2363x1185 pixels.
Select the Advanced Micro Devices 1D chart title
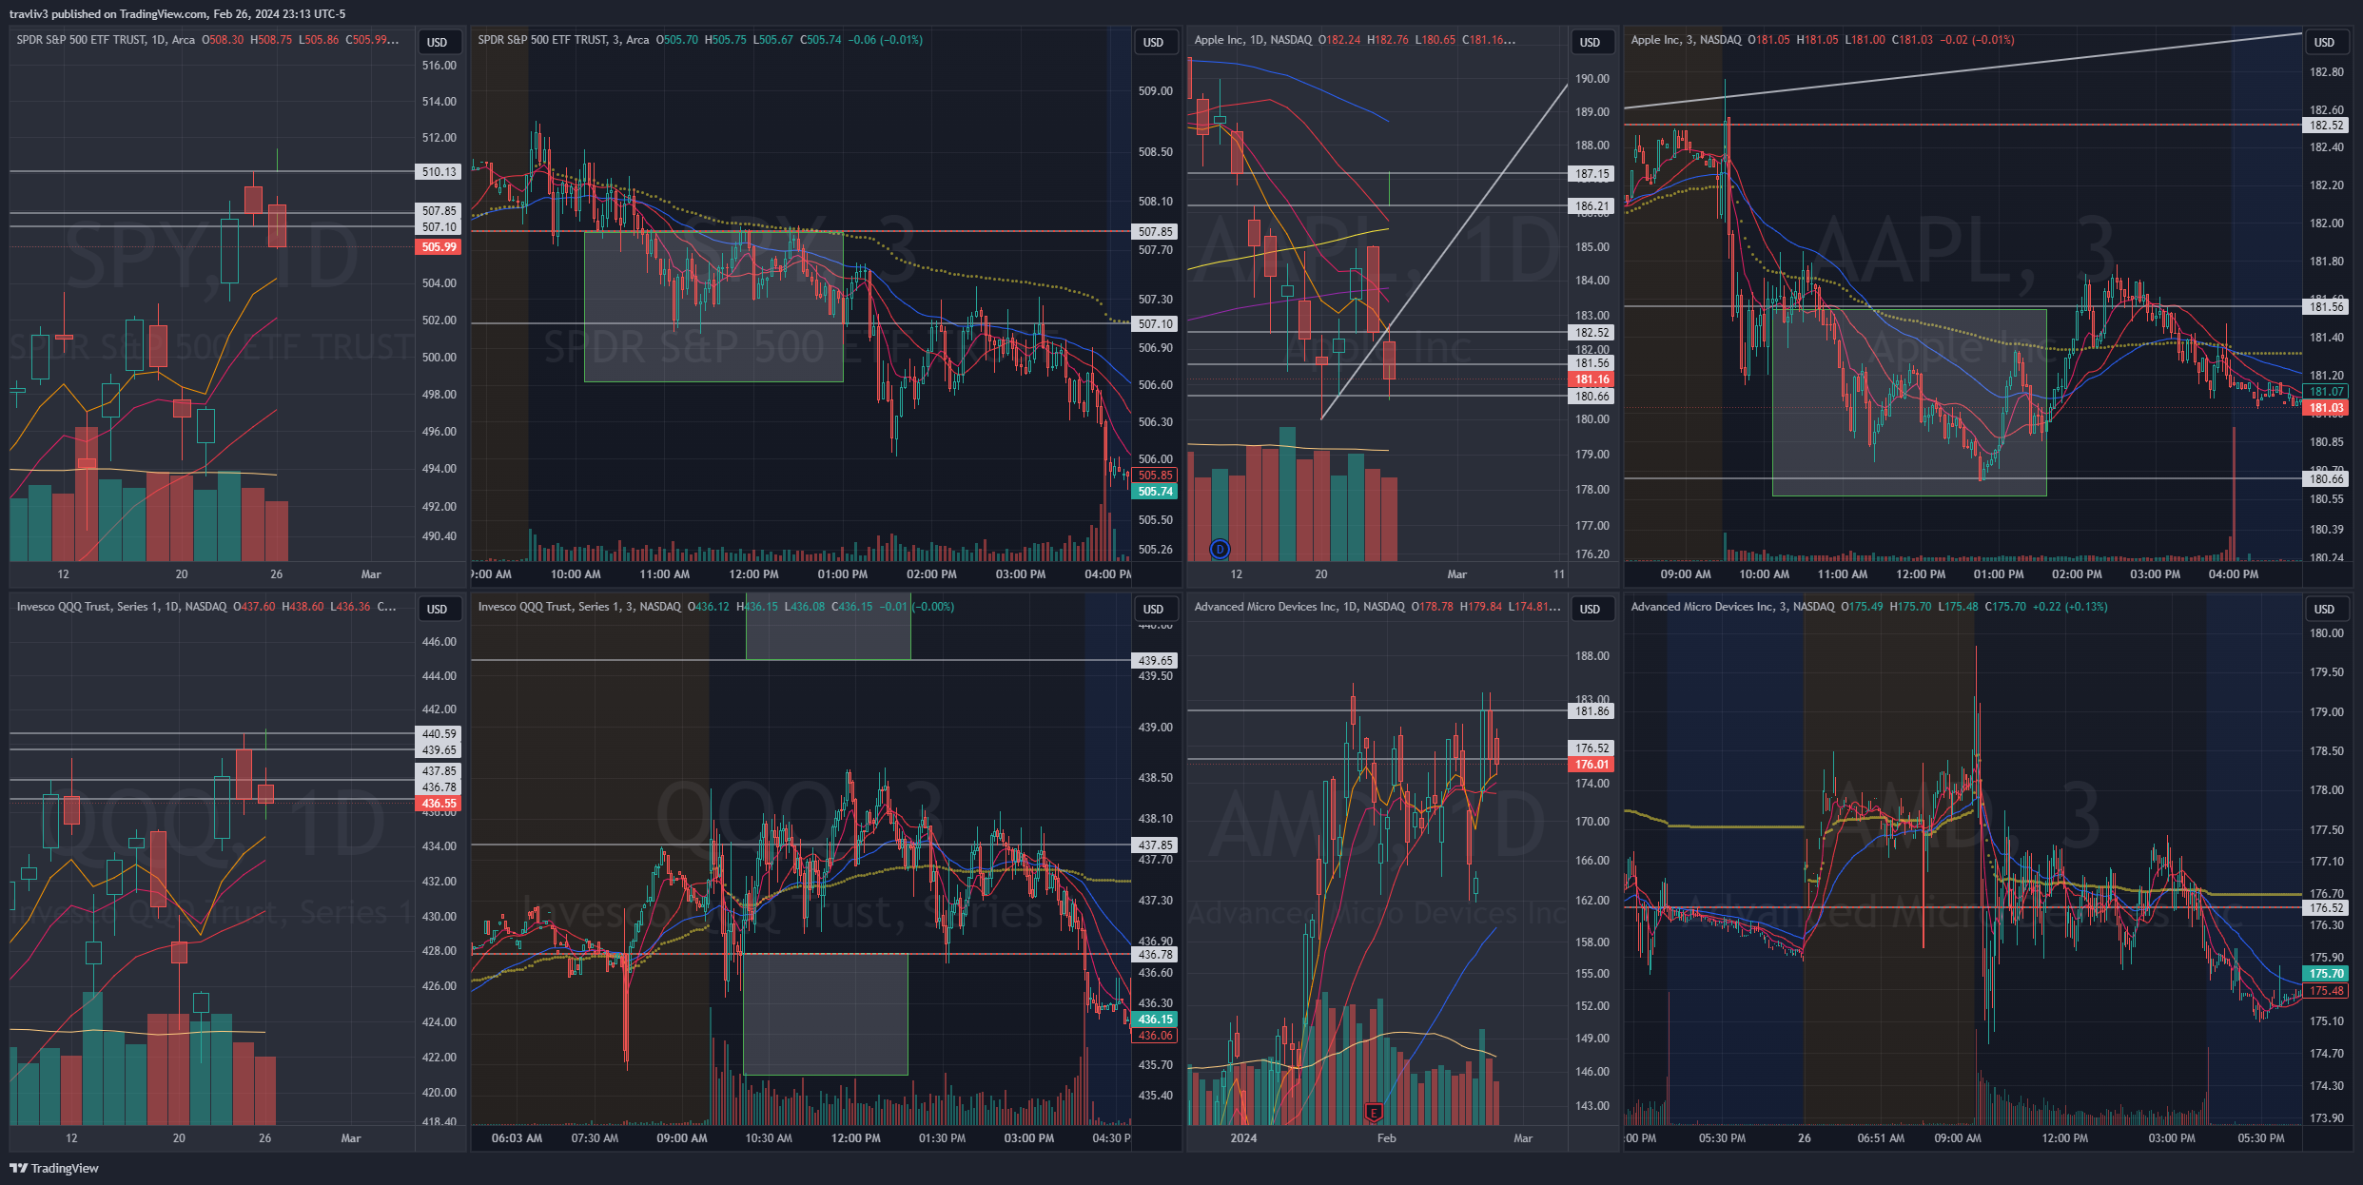[1299, 607]
